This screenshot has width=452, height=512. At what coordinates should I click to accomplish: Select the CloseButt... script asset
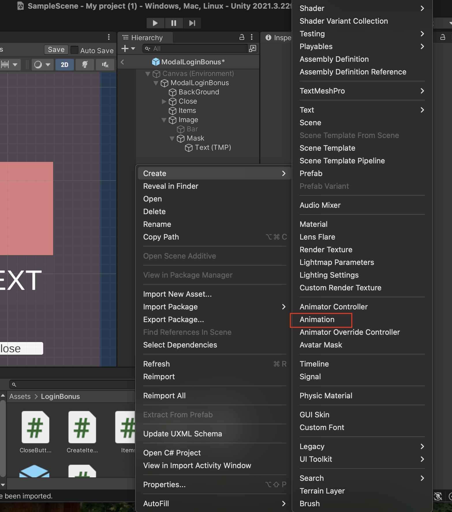(x=36, y=432)
